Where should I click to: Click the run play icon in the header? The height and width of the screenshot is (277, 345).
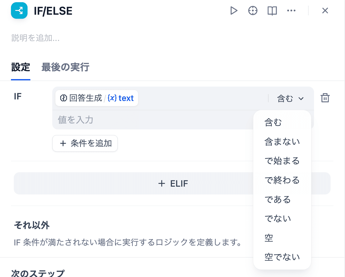tap(234, 10)
